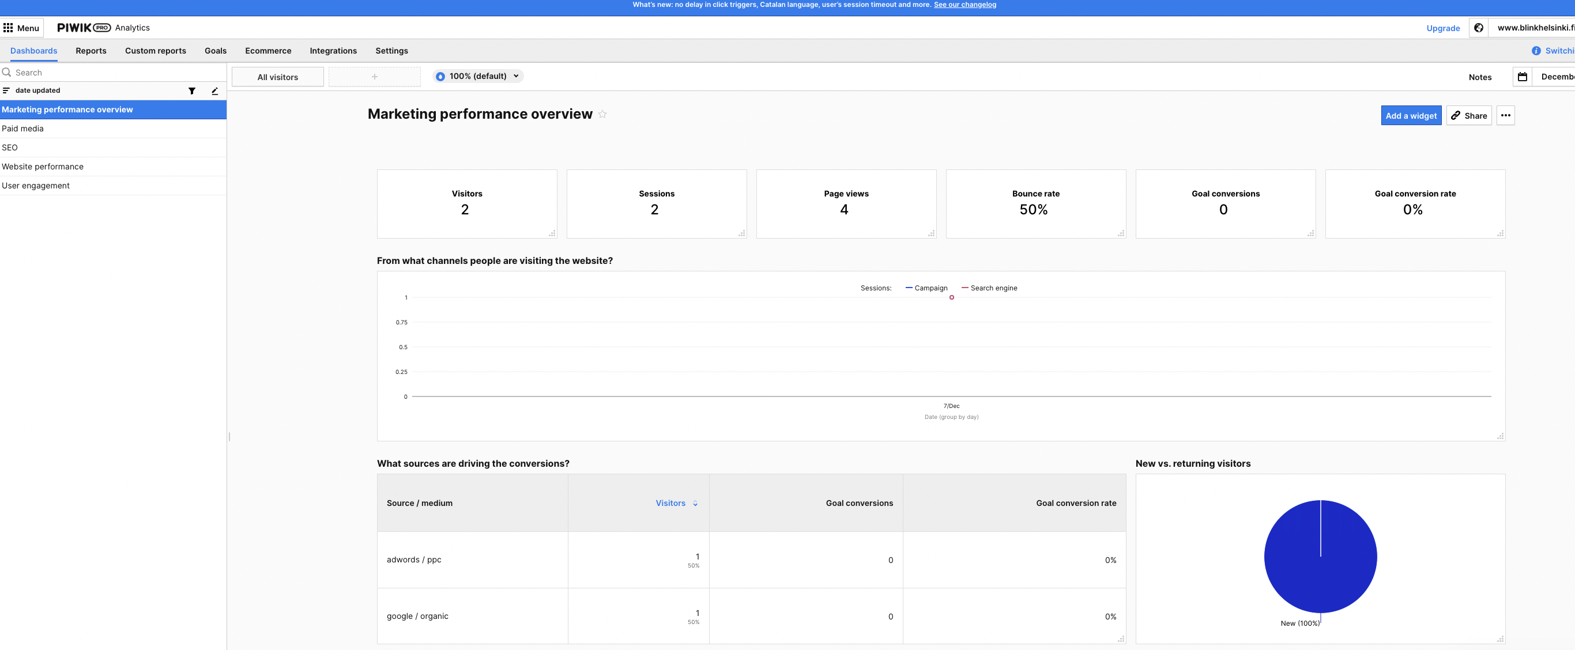Open the calendar date picker icon
The height and width of the screenshot is (650, 1575).
[x=1523, y=77]
